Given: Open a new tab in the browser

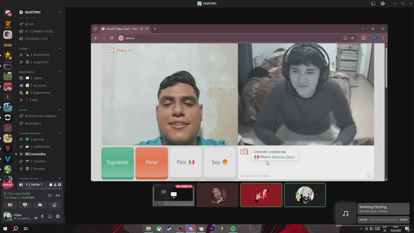Looking at the screenshot, I should pos(155,29).
